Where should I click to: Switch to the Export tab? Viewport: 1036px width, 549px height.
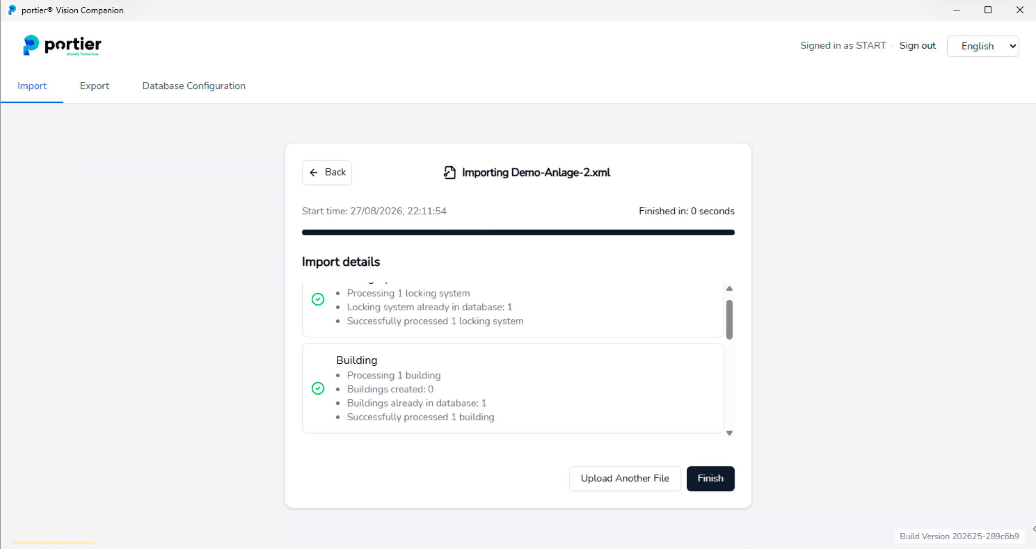point(94,86)
